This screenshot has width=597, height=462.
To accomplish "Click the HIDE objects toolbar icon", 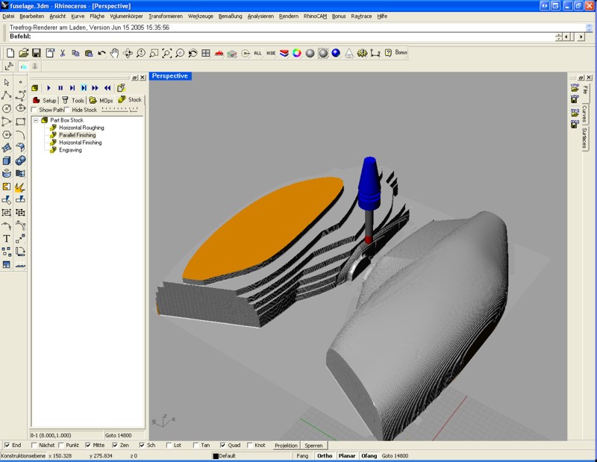I will [x=271, y=53].
